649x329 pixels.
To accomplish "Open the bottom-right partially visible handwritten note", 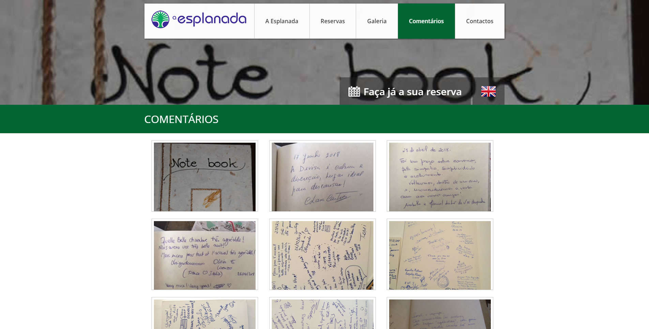I will [440, 313].
